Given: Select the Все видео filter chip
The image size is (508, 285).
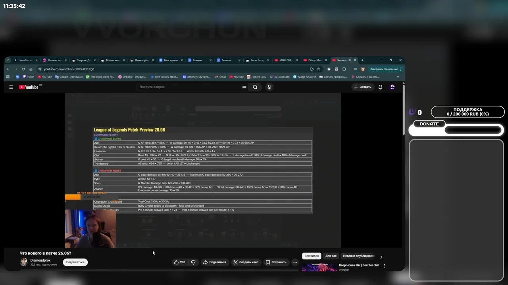Looking at the screenshot, I should [312, 256].
